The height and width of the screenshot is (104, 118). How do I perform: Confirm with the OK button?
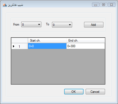tap(74, 91)
